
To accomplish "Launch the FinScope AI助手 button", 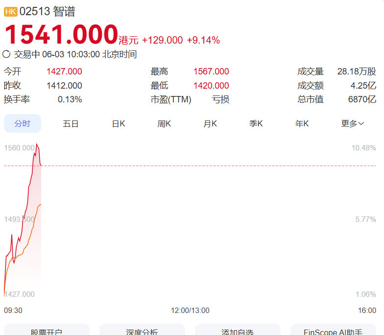I will 333,330.
